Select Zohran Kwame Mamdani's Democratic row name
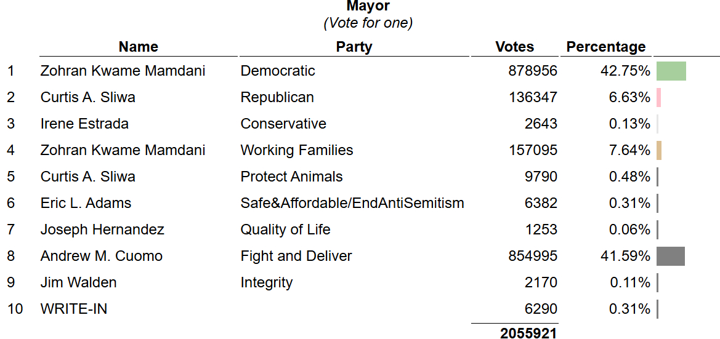Image resolution: width=720 pixels, height=339 pixels. (123, 71)
